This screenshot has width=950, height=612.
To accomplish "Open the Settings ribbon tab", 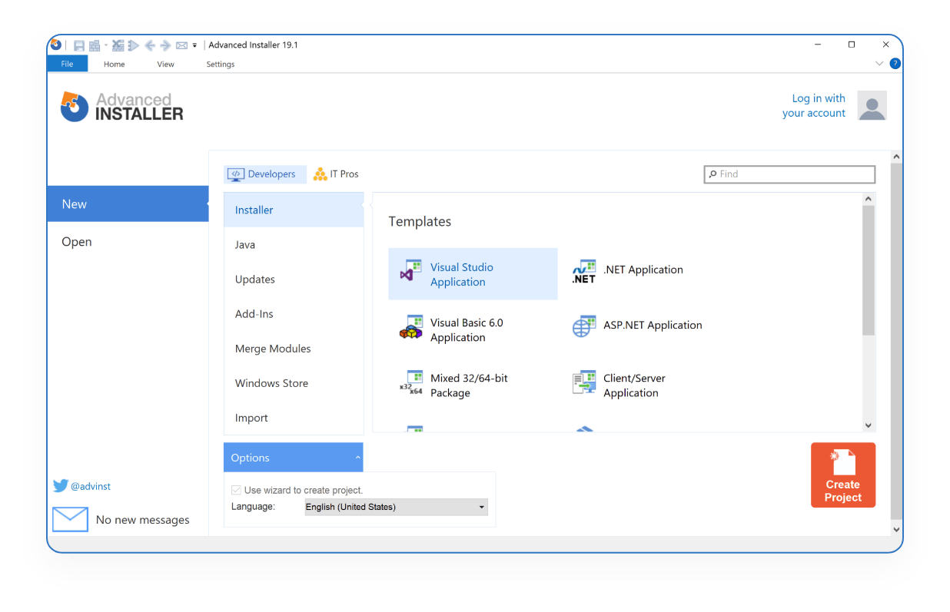I will click(x=220, y=65).
